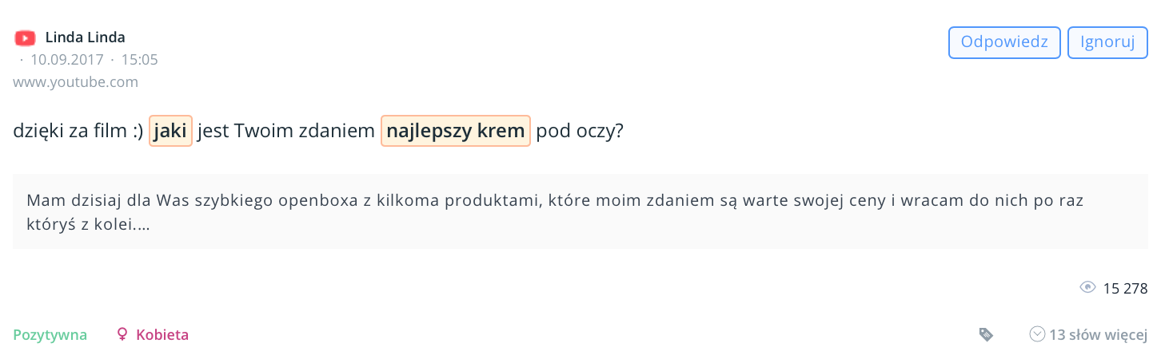Open the Linda Linda author profile
Viewport: 1169px width, 359px height.
click(85, 37)
